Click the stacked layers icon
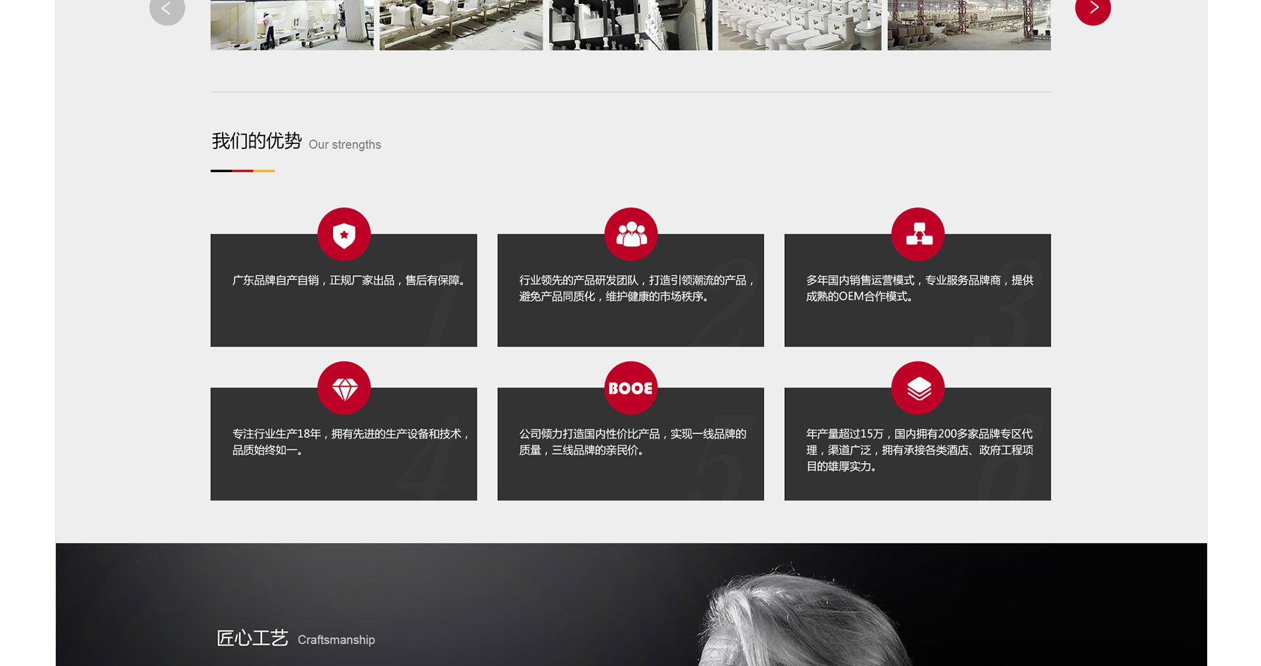 [918, 388]
